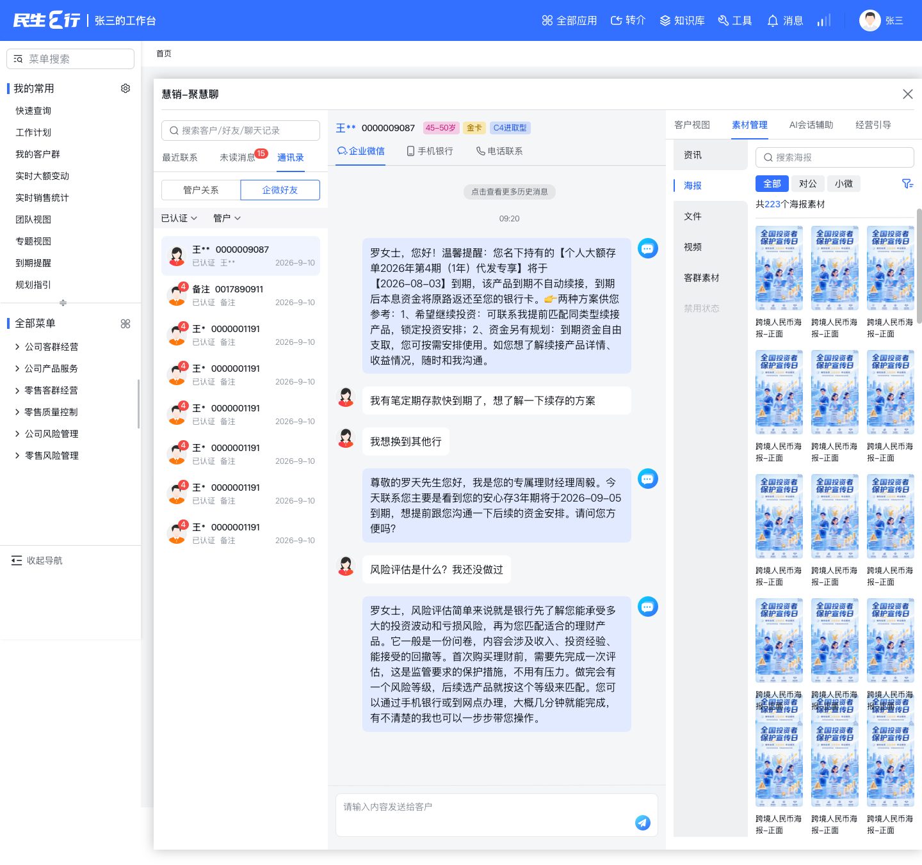
Task: Click the signal bars icon in header
Action: click(824, 20)
